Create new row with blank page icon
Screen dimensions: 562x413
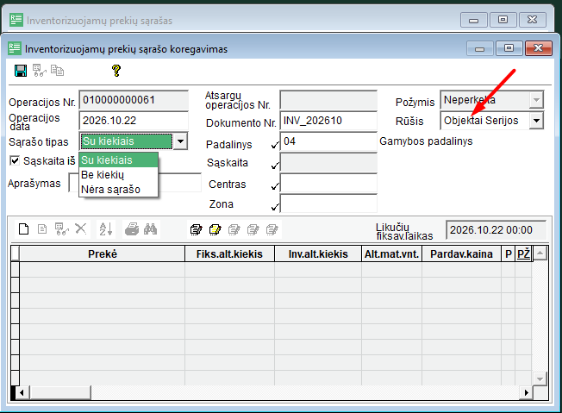click(x=23, y=228)
